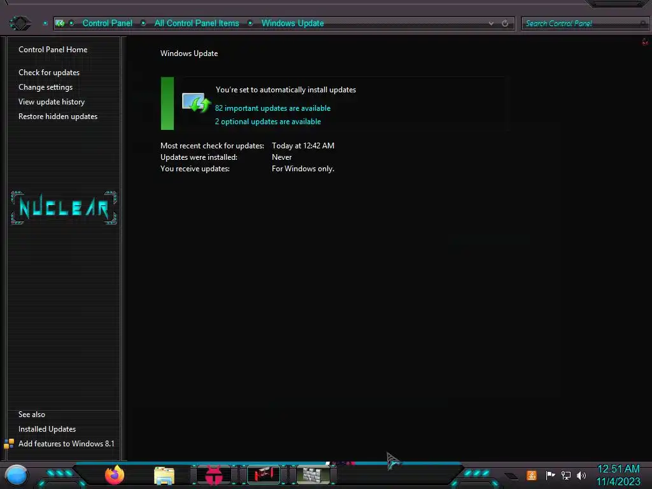
Task: Open Action Center flag icon
Action: tap(550, 475)
